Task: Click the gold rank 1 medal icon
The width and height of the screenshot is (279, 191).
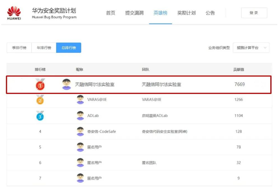Action: point(40,84)
